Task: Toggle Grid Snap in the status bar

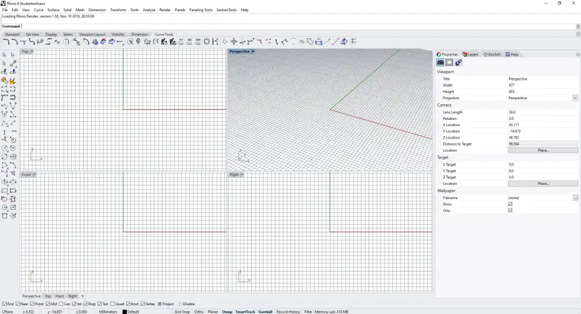Action: click(182, 312)
